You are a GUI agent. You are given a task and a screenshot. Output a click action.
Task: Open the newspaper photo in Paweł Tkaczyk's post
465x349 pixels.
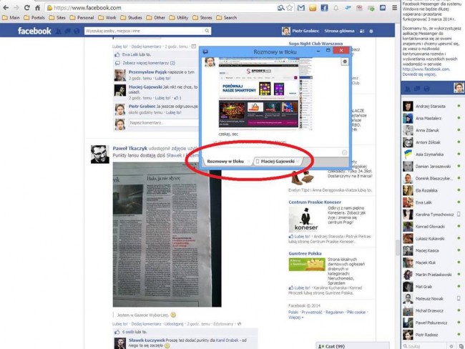point(167,235)
